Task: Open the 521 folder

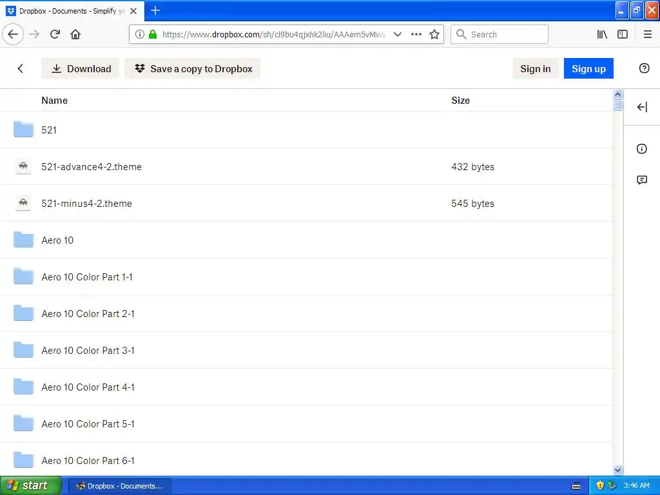Action: pyautogui.click(x=49, y=130)
